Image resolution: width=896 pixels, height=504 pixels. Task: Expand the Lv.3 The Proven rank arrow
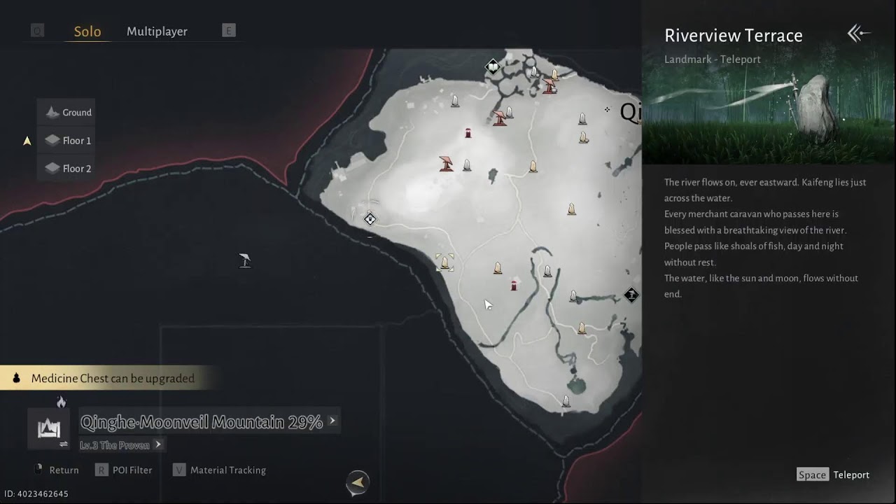tap(158, 444)
